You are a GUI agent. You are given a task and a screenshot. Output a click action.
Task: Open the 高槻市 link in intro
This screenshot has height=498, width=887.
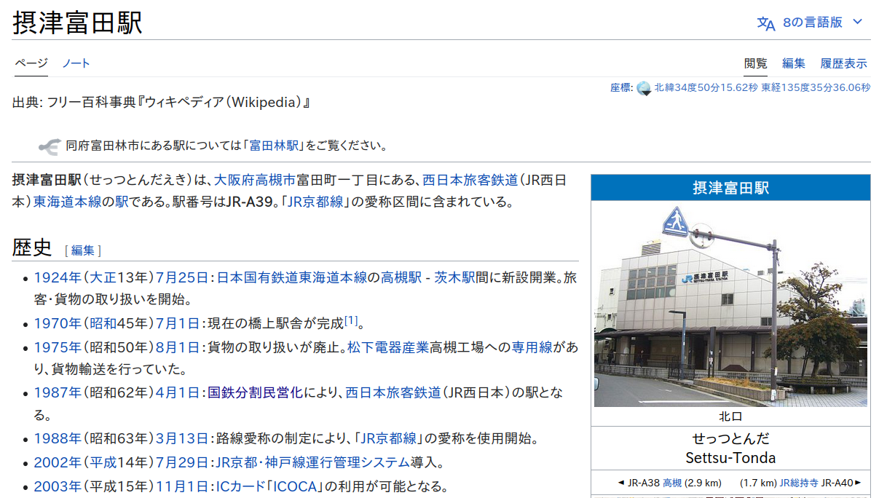click(275, 180)
